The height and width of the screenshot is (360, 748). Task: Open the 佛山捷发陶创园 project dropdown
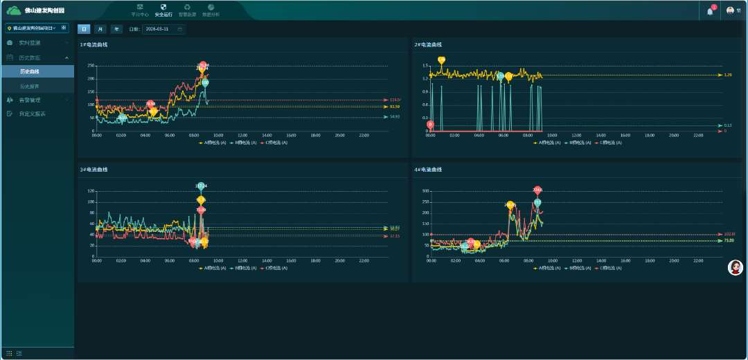[x=37, y=28]
